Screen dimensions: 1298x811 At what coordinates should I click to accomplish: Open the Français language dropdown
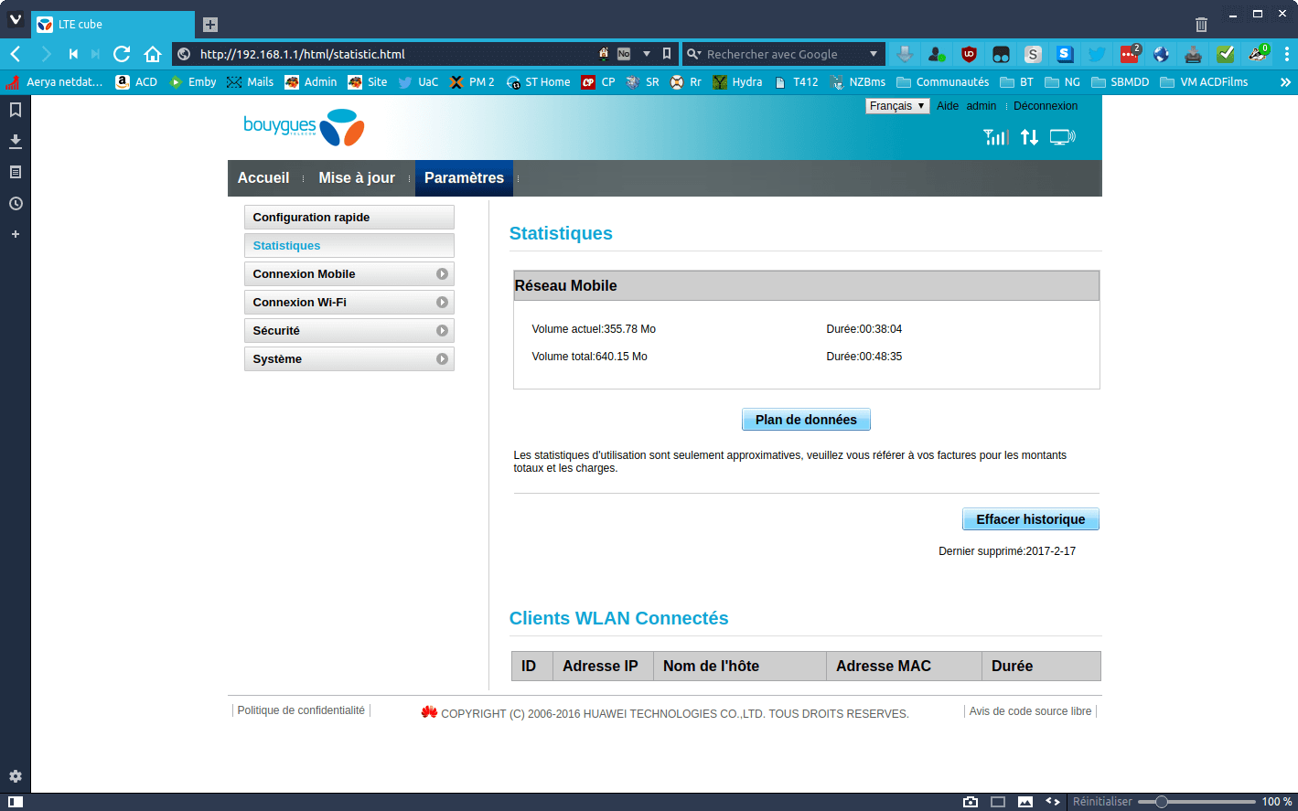(x=897, y=106)
